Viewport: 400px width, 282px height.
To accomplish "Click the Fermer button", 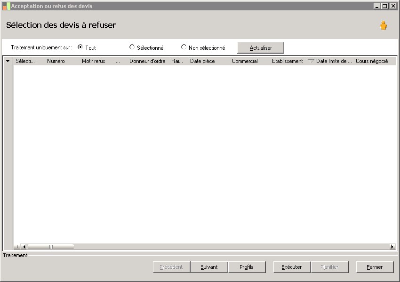I will (375, 267).
